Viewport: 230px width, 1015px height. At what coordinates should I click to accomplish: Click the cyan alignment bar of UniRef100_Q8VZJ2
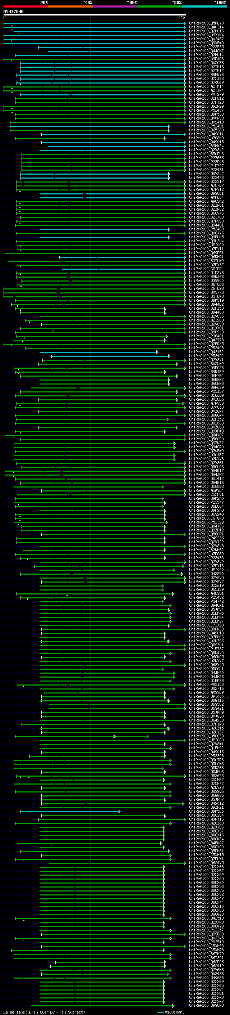point(95,174)
